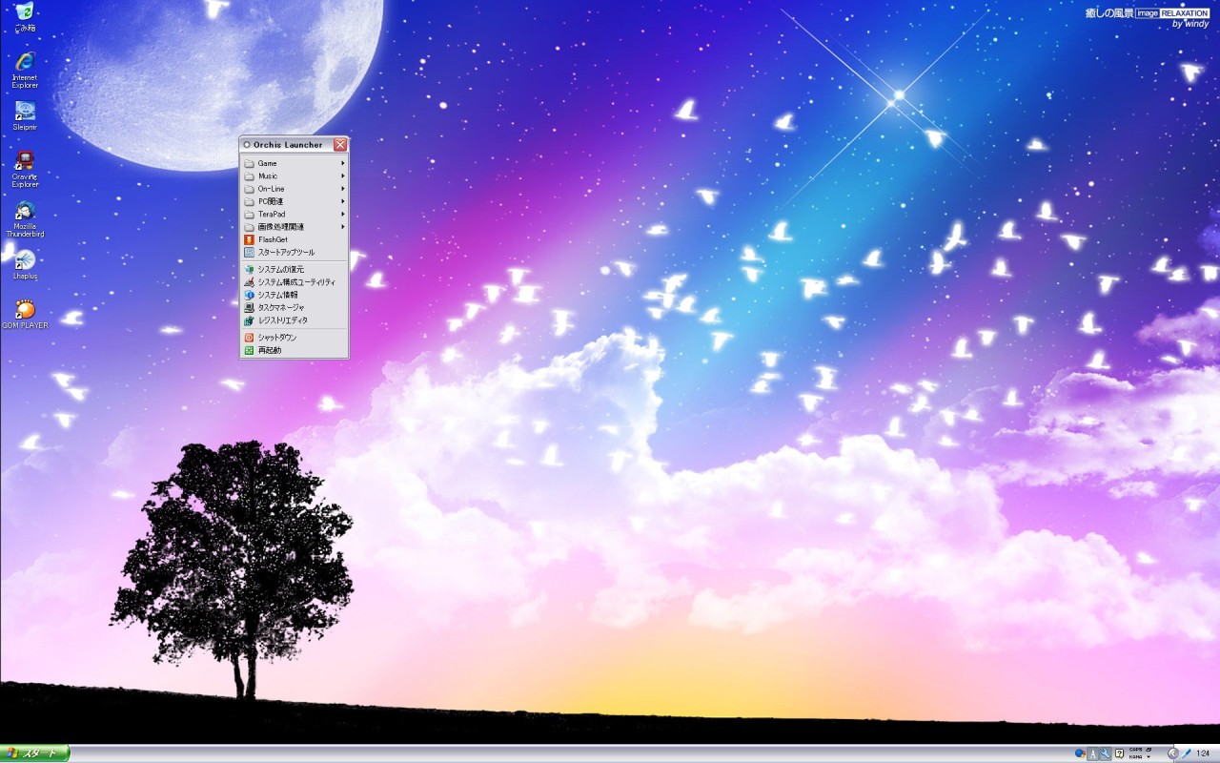Image resolution: width=1220 pixels, height=763 pixels.
Task: Click the Orchis Launcher title bar
Action: [x=294, y=145]
